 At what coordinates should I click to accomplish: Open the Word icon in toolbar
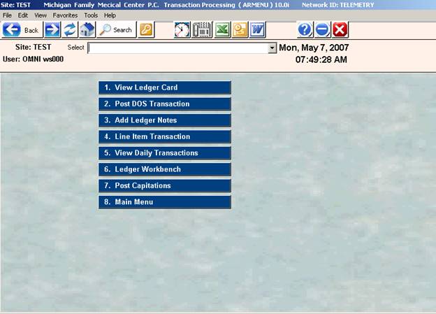point(257,30)
